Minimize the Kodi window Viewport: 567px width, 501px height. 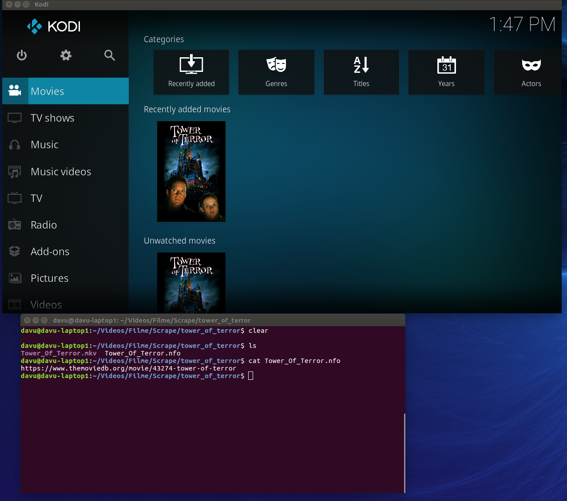click(x=18, y=4)
